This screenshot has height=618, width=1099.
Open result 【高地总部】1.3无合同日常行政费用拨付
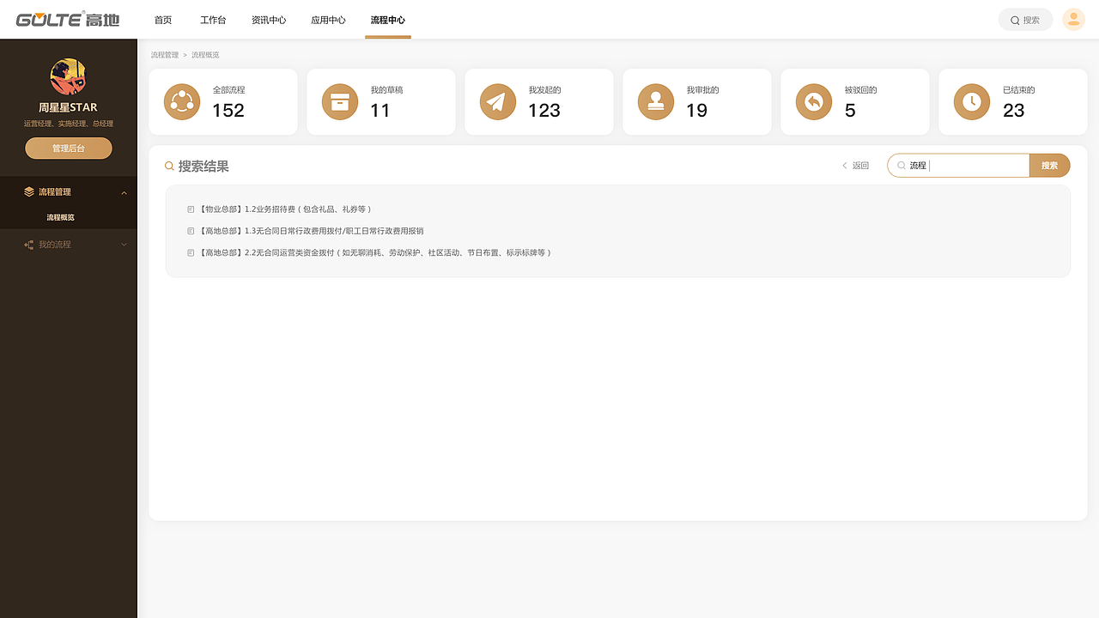click(x=311, y=231)
